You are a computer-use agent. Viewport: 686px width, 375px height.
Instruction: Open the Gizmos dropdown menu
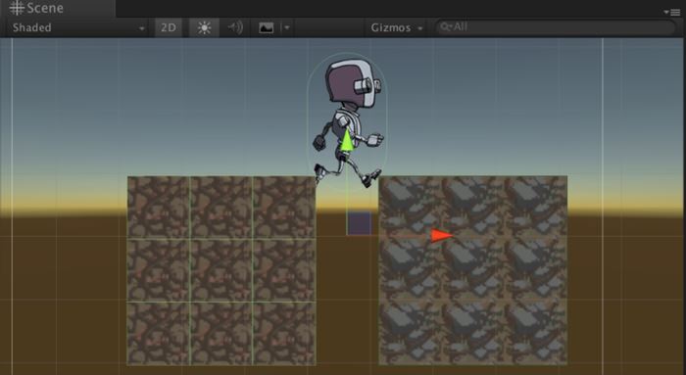pos(397,27)
